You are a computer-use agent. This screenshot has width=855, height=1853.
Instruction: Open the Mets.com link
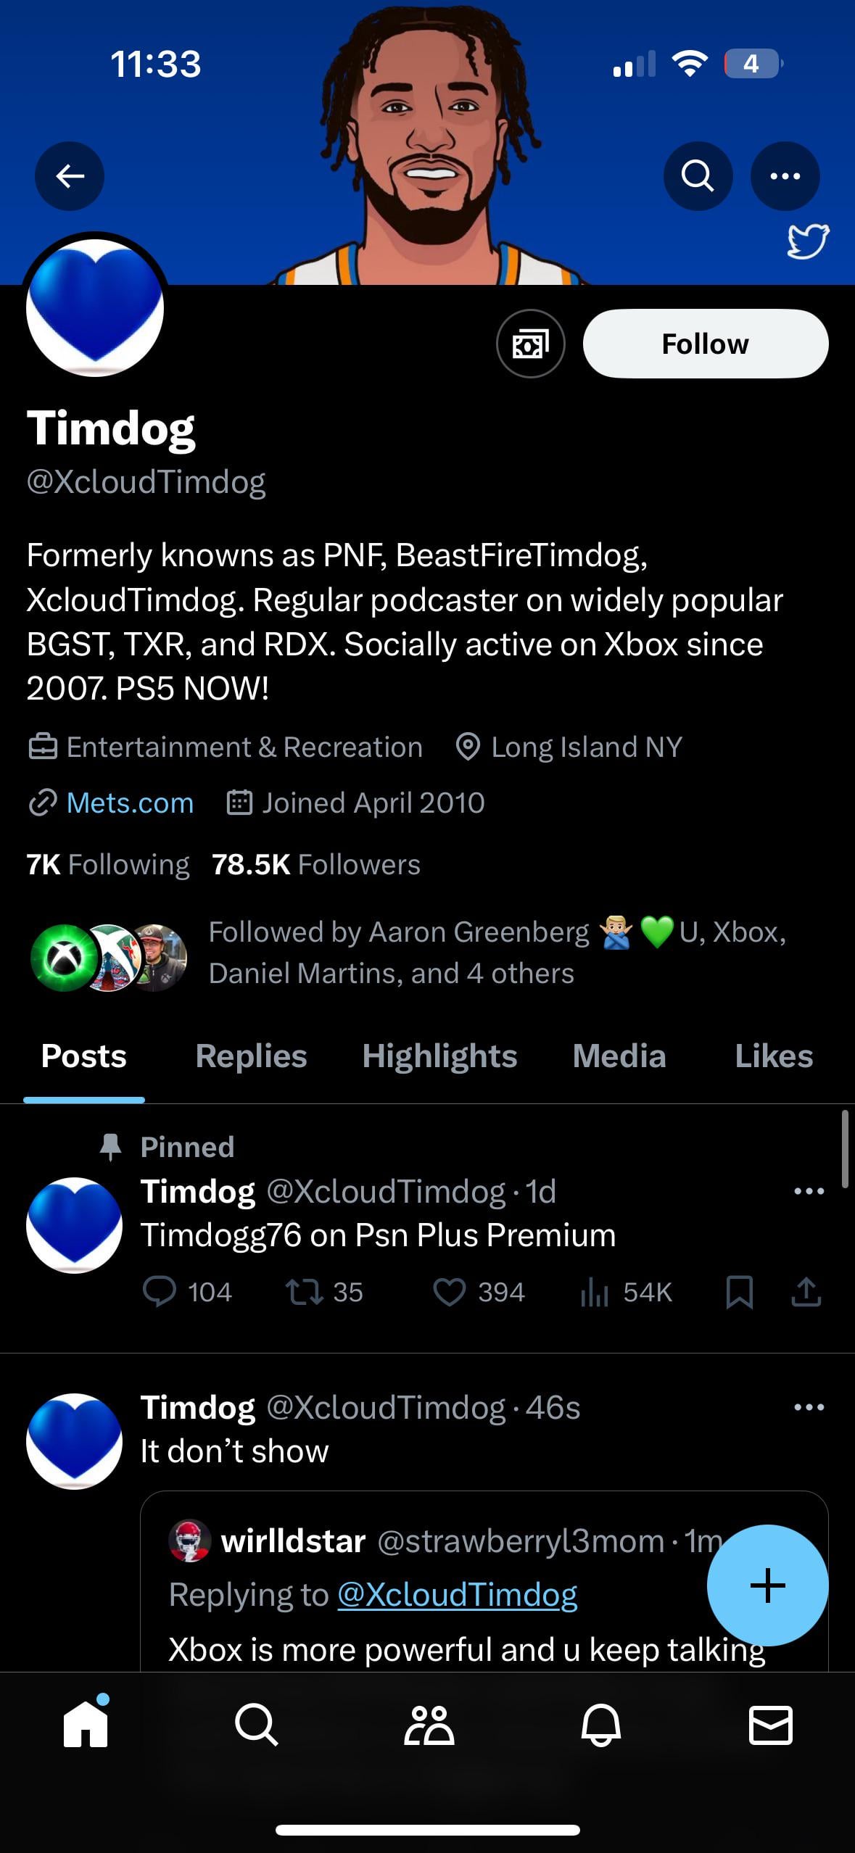pos(130,803)
